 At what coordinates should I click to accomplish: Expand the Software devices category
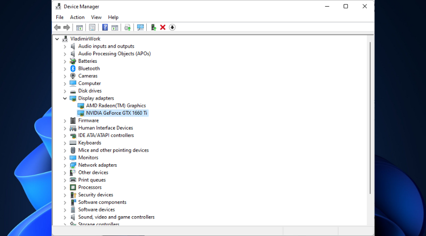tap(65, 210)
